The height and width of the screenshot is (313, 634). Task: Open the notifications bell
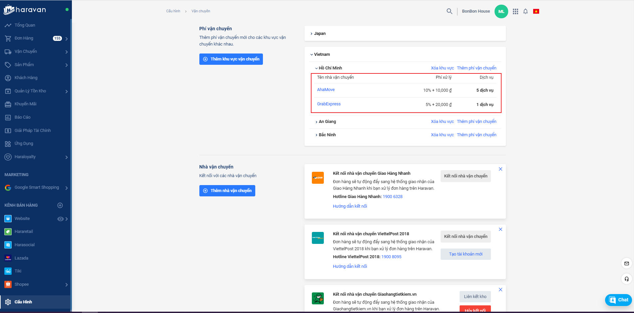click(x=526, y=11)
